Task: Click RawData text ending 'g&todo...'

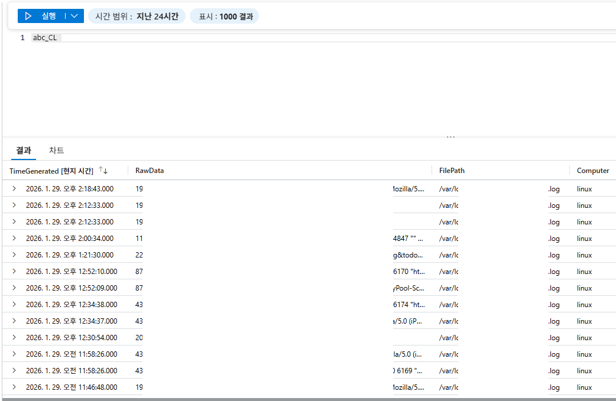Action: [x=408, y=255]
